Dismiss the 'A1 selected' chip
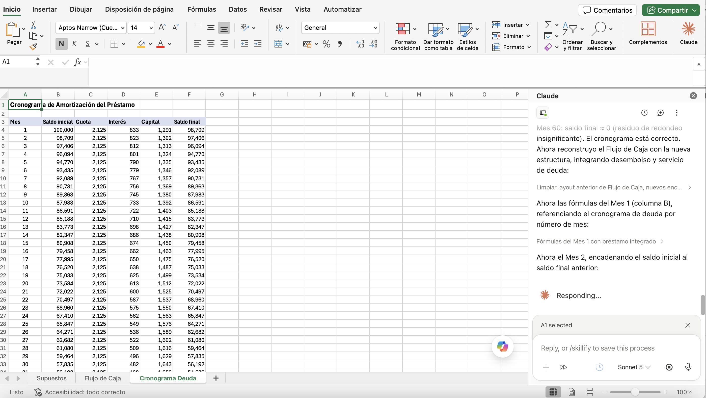Image resolution: width=706 pixels, height=398 pixels. click(688, 325)
